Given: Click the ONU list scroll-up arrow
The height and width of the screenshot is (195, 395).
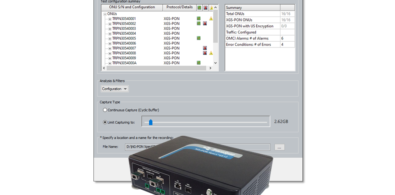Looking at the screenshot, I should (215, 7).
